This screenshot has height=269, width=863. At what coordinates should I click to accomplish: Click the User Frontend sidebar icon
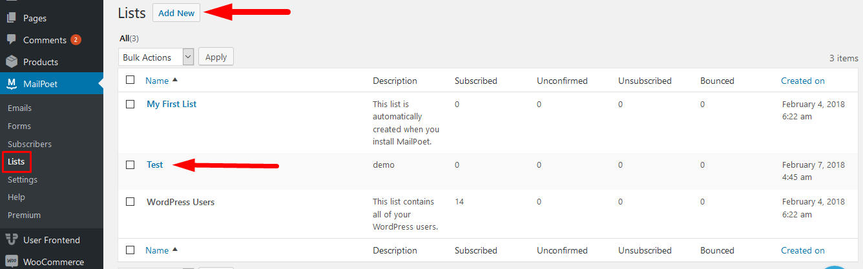tap(12, 240)
